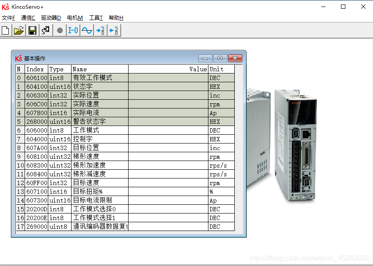This screenshot has width=373, height=266.
Task: Click the New file toolbar icon
Action: [x=5, y=31]
